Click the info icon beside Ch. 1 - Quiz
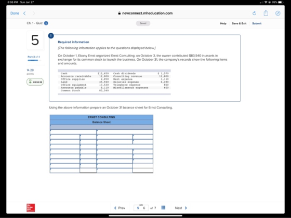This screenshot has height=218, width=291. [46, 23]
